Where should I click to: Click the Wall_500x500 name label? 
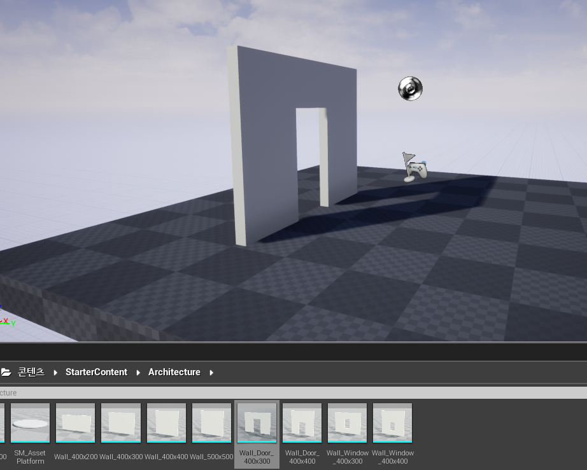(211, 457)
